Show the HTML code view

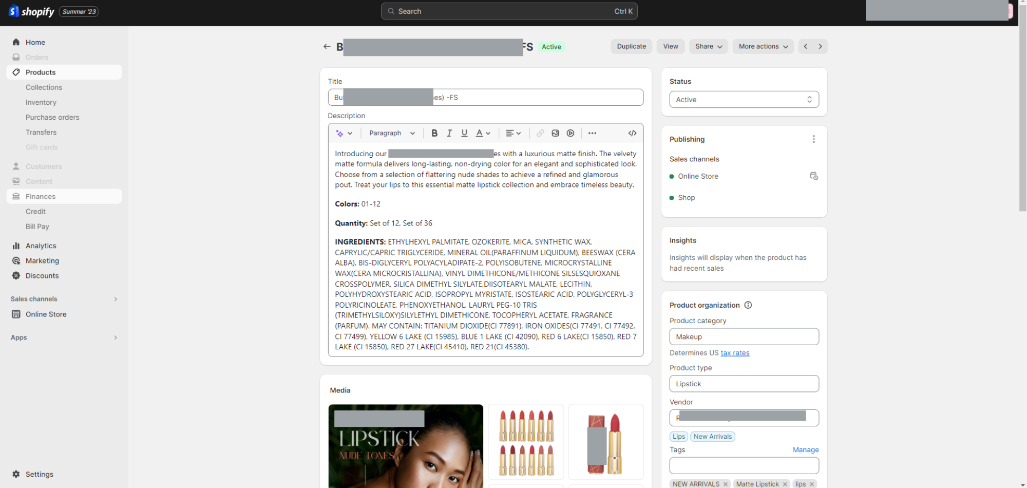click(x=632, y=134)
